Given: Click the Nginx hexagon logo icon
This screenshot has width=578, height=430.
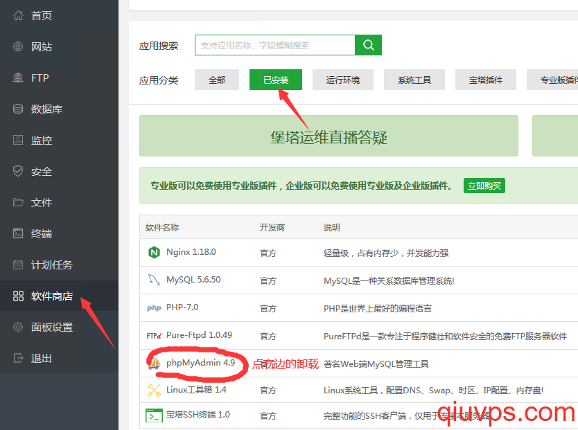Looking at the screenshot, I should [x=154, y=253].
